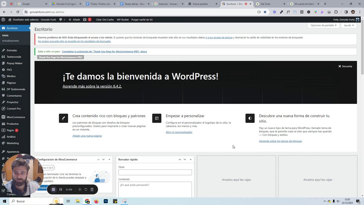364x205 pixels.
Task: Delete the recording with the trash icon
Action: pos(92,189)
